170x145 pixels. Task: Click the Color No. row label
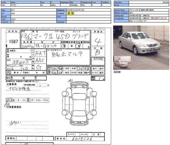pos(6,22)
